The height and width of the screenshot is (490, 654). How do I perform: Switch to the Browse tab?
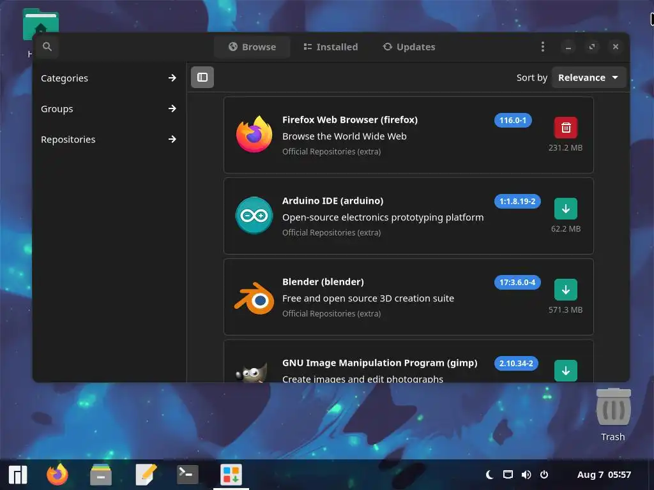252,47
